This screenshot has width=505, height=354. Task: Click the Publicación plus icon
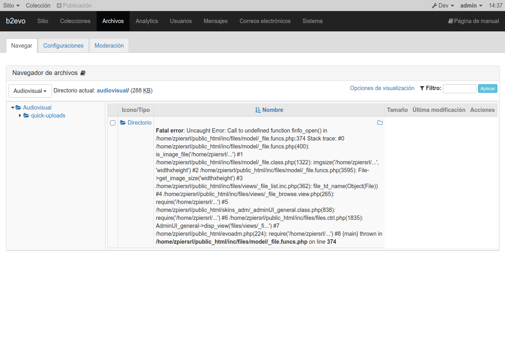click(x=59, y=6)
